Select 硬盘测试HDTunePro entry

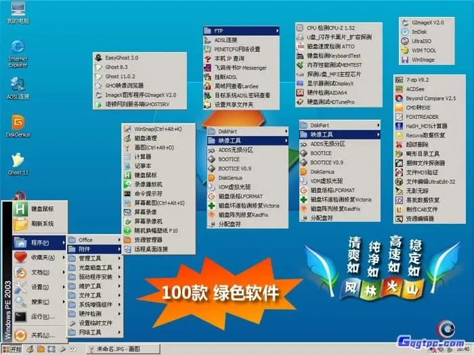coord(339,102)
